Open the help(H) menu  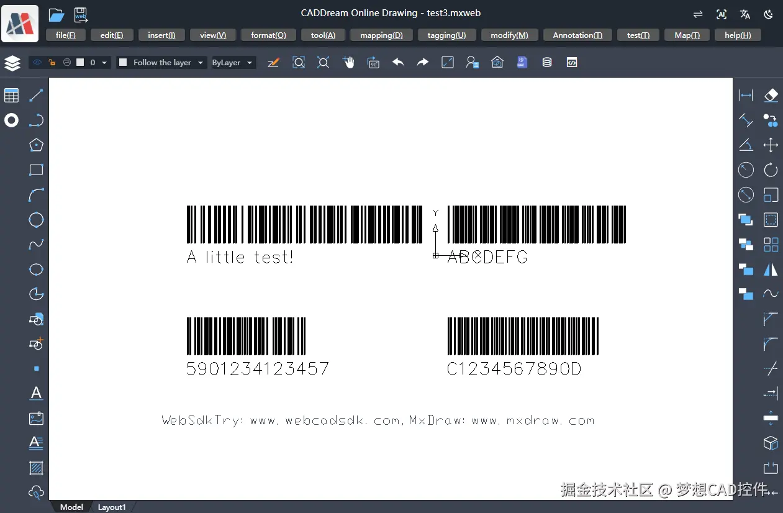click(x=738, y=35)
